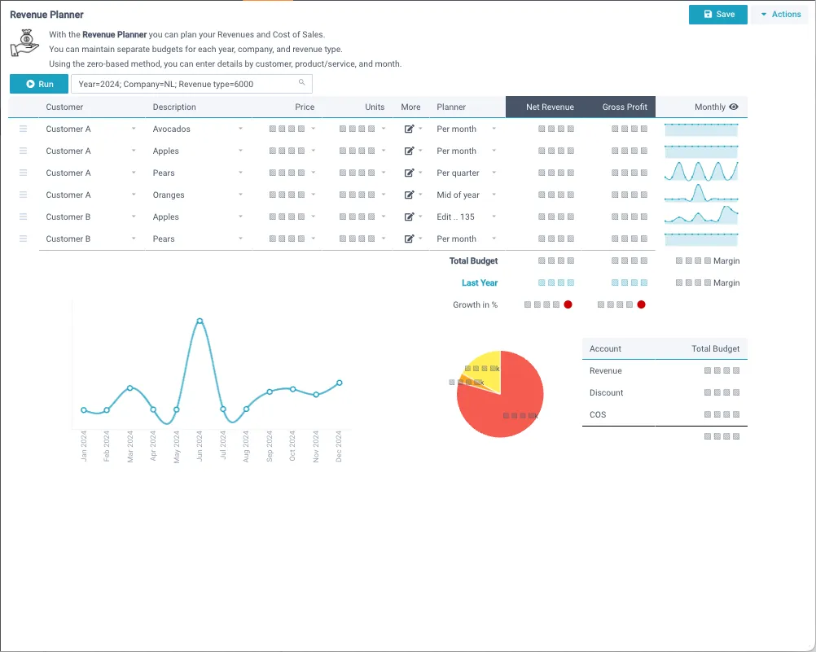Screen dimensions: 816x652
Task: Expand Units dropdown in the Oranges row
Action: pyautogui.click(x=384, y=195)
